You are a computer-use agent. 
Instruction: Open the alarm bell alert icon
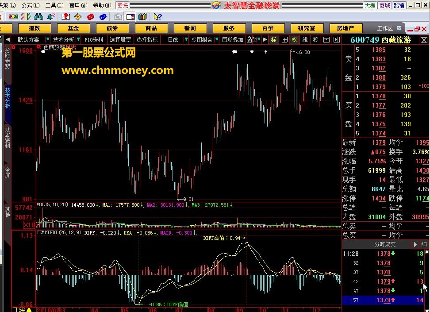(51, 17)
